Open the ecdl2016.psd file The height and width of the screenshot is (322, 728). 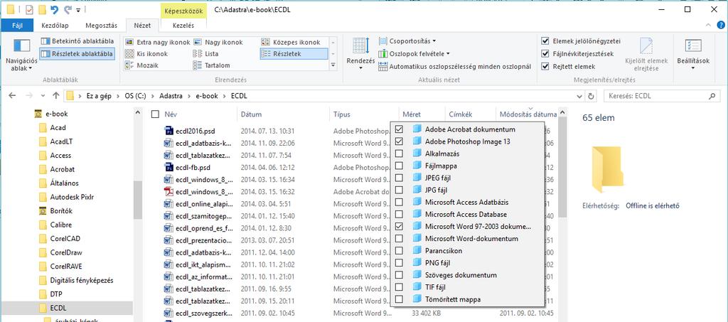pyautogui.click(x=196, y=131)
